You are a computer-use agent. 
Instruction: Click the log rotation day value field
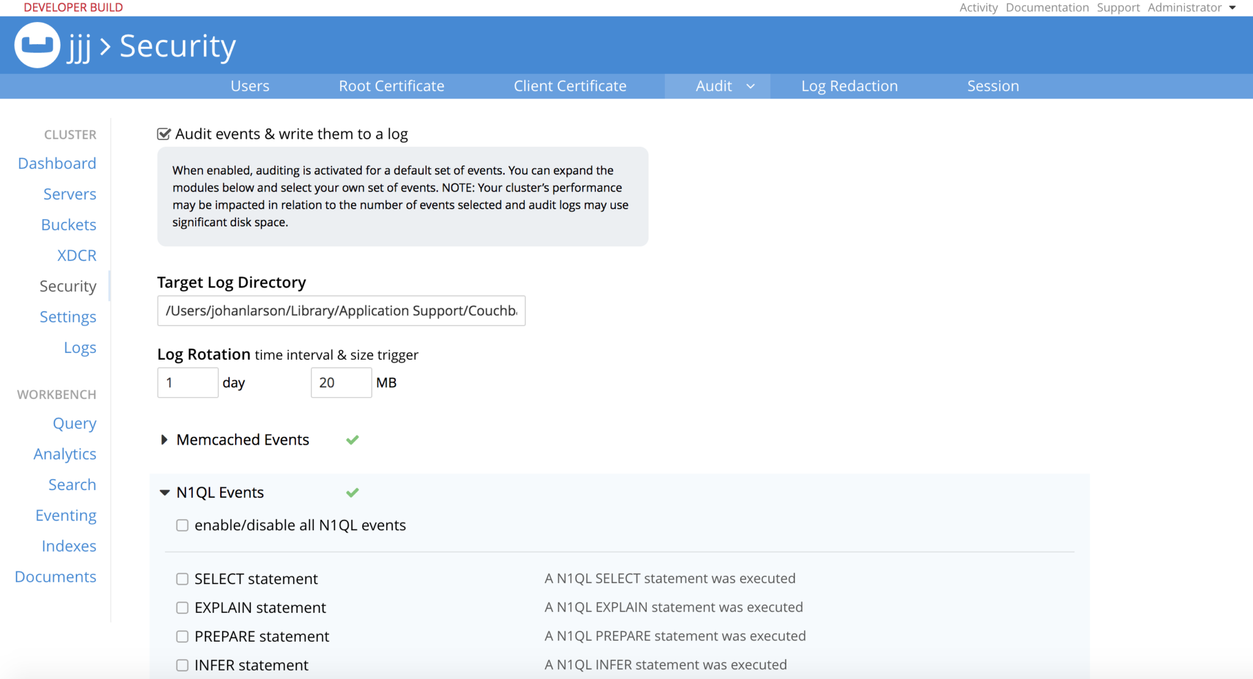pos(187,382)
